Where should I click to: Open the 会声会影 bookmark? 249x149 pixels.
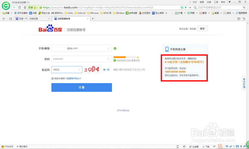click(131, 13)
